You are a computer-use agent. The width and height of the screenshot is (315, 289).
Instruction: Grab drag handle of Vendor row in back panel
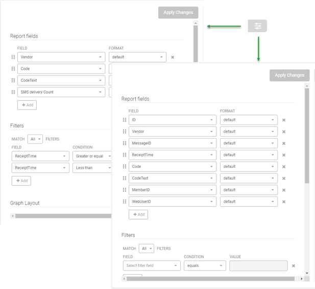tap(13, 57)
